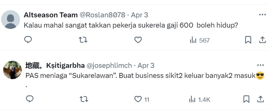Retweet the Kṣitigarbha post
269x111 pixels.
coord(84,99)
